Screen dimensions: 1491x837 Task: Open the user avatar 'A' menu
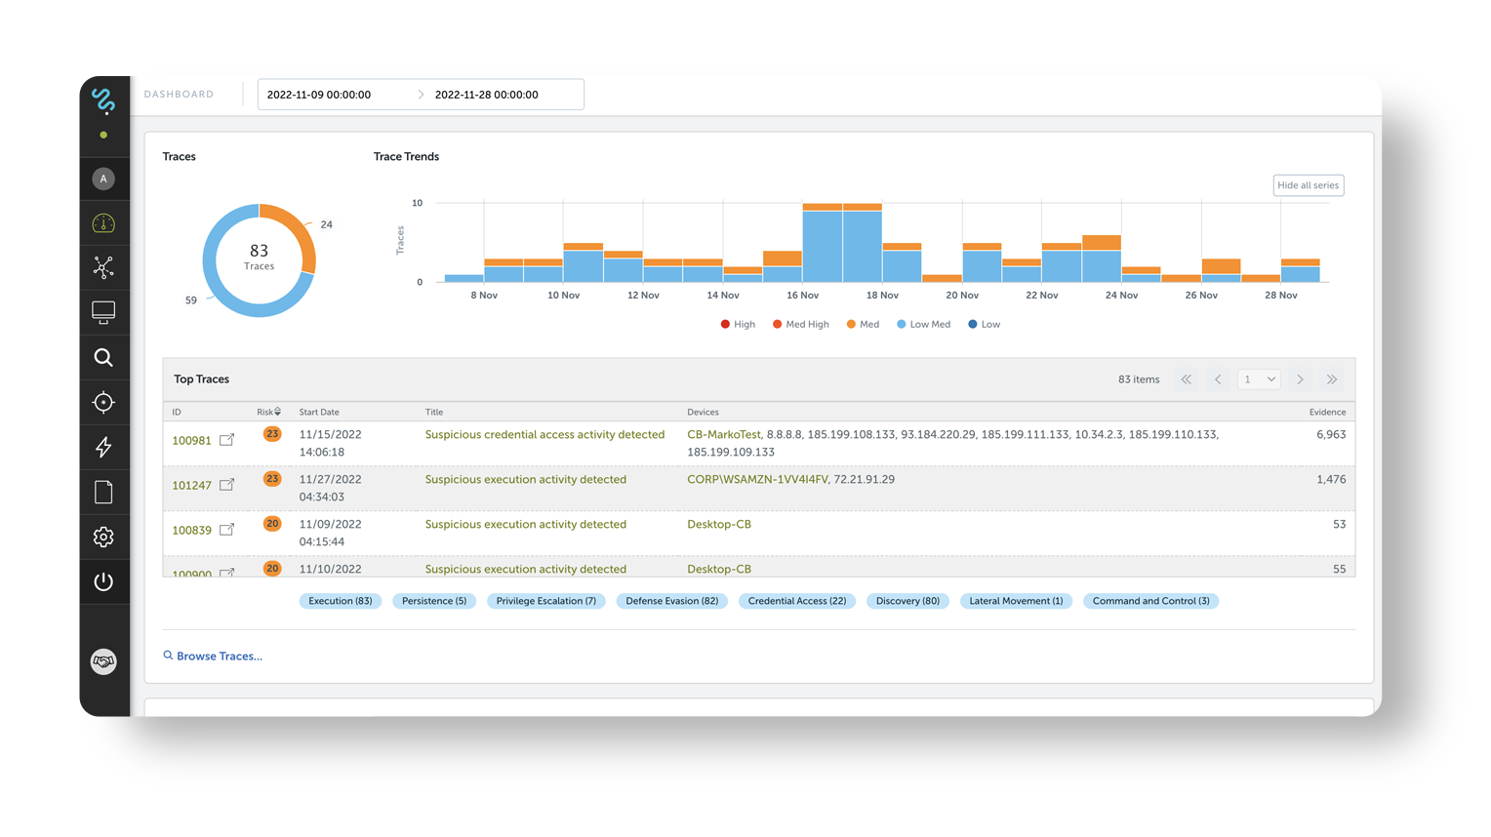103,179
